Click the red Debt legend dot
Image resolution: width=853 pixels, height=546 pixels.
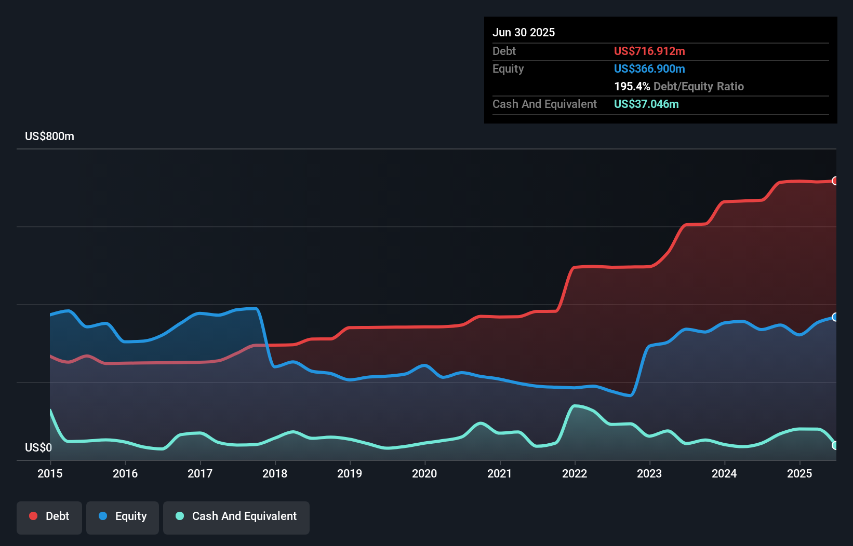click(x=33, y=516)
